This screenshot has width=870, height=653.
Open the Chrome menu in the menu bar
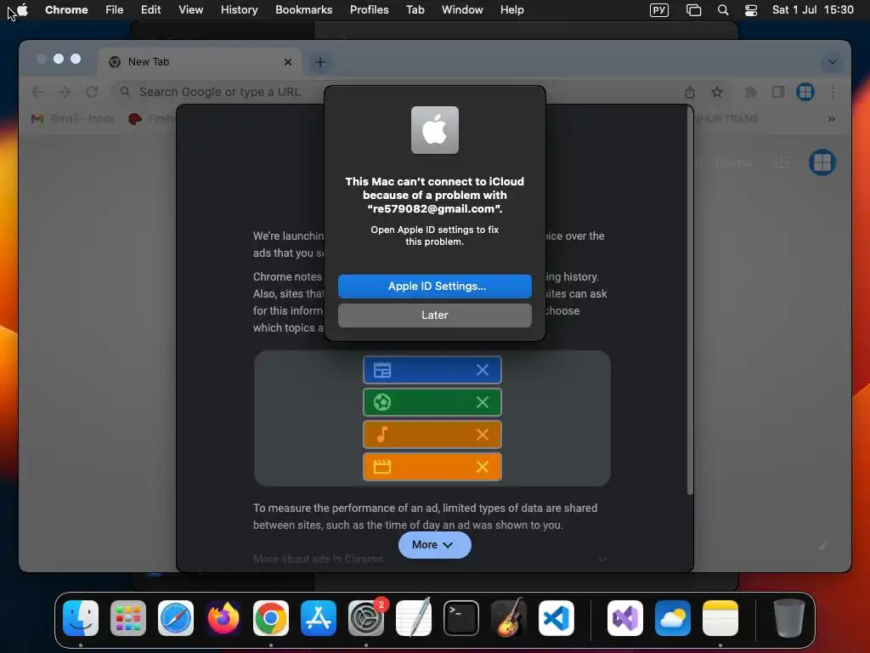click(x=66, y=9)
